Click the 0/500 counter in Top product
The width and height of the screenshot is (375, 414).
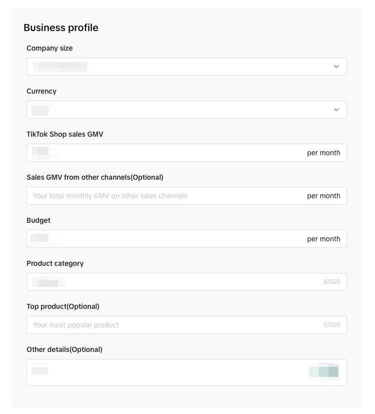tap(331, 325)
